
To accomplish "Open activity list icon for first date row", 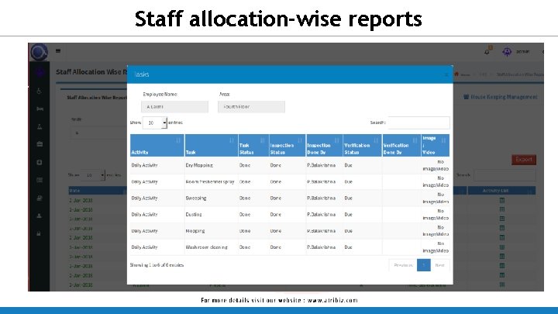I will (502, 200).
